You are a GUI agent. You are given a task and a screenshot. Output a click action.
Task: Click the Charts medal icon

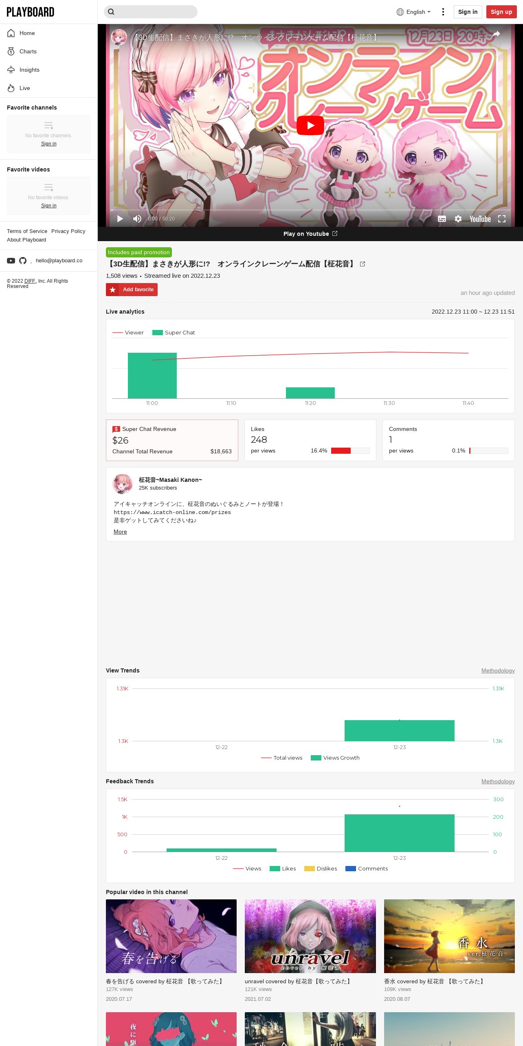coord(11,51)
